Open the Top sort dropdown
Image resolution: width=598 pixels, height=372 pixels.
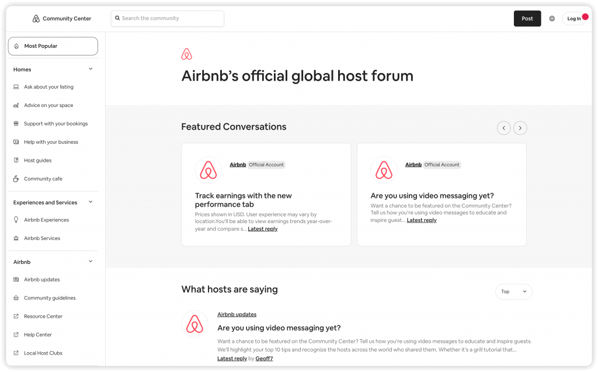[513, 291]
